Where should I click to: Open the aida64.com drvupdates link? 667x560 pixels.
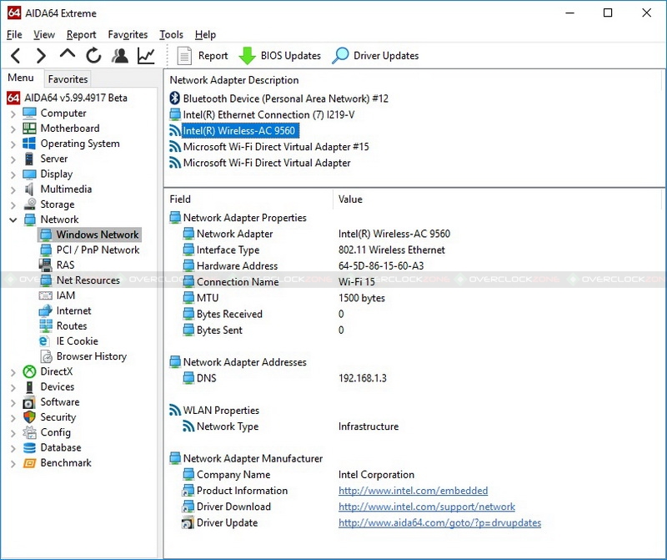[x=440, y=523]
